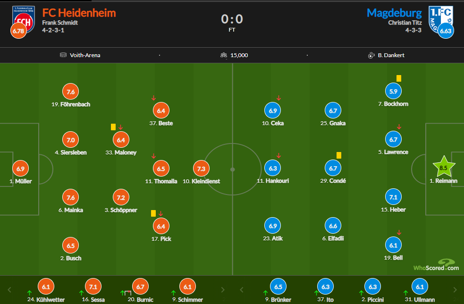This screenshot has width=464, height=304.
Task: Open substitute Sessa's 7.1 rating
Action: coord(93,287)
